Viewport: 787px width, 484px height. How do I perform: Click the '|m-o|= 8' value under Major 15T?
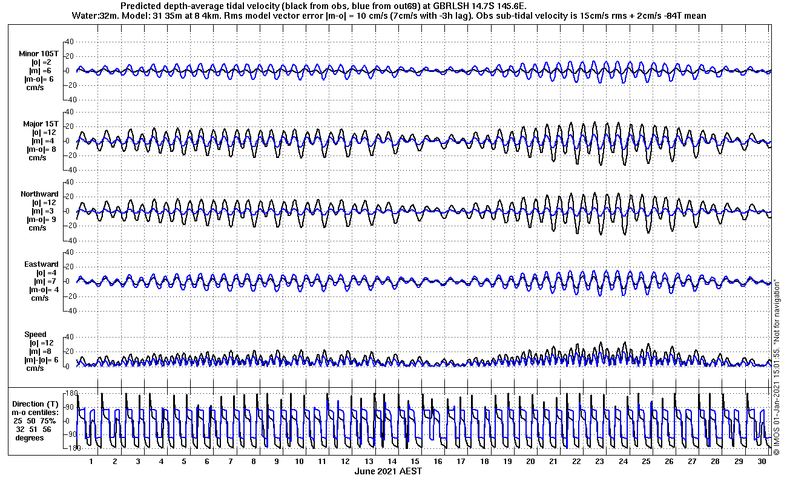[x=41, y=149]
